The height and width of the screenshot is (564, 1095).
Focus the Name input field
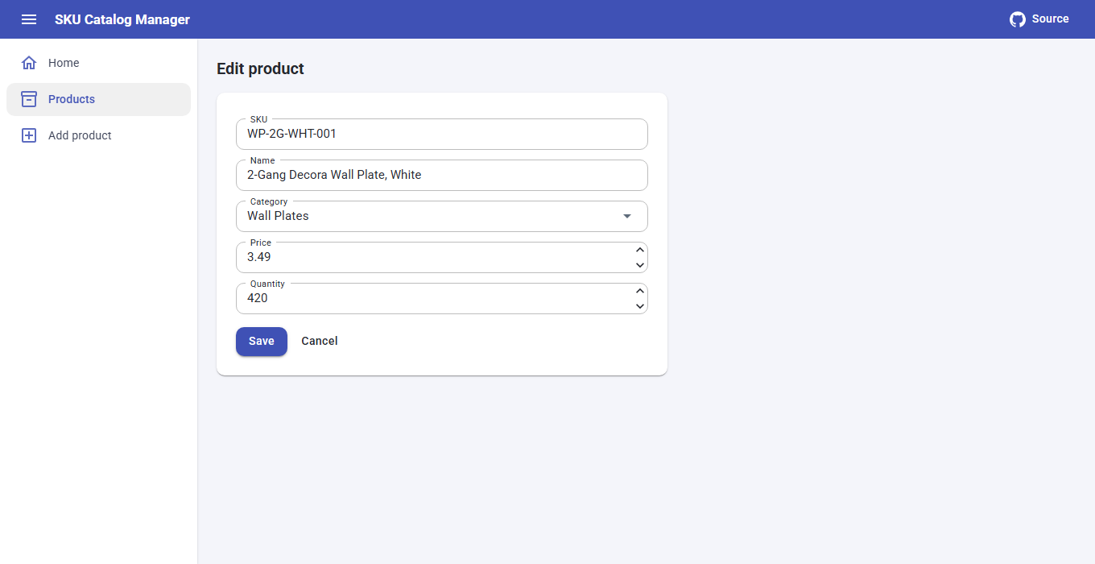click(442, 175)
